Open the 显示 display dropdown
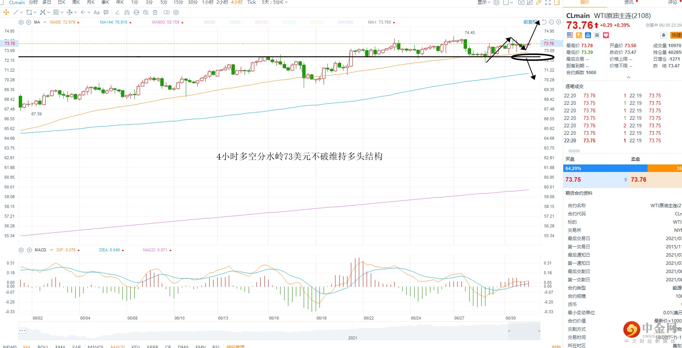This screenshot has width=682, height=348. [484, 2]
